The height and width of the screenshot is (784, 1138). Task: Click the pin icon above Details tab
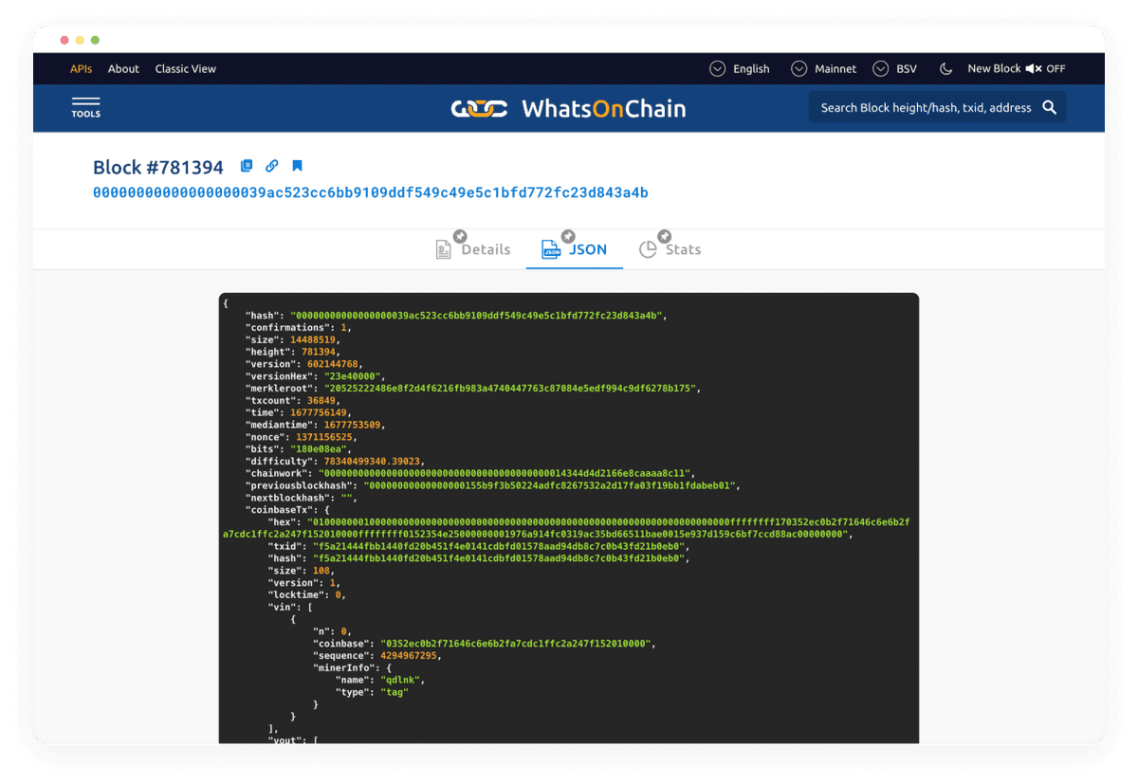click(460, 235)
